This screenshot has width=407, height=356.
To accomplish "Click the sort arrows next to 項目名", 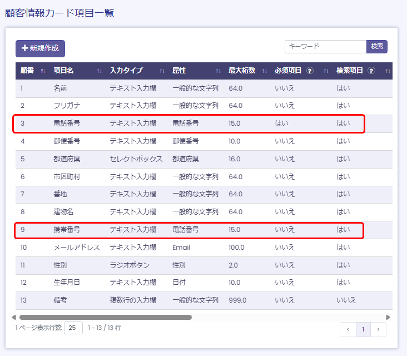I will [x=100, y=71].
